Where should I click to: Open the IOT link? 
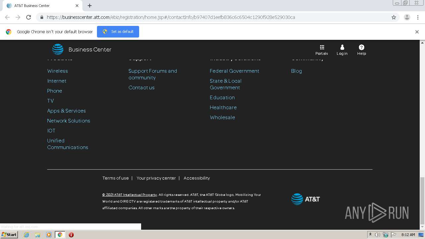click(x=51, y=131)
